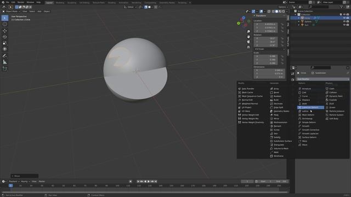The image size is (351, 197).
Task: Open the timeline Playback menu
Action: pyautogui.click(x=14, y=181)
